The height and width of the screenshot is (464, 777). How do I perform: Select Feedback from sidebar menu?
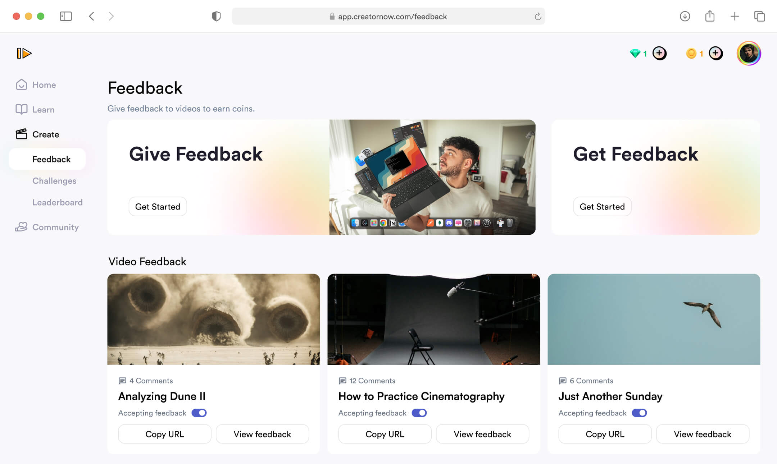pyautogui.click(x=51, y=159)
